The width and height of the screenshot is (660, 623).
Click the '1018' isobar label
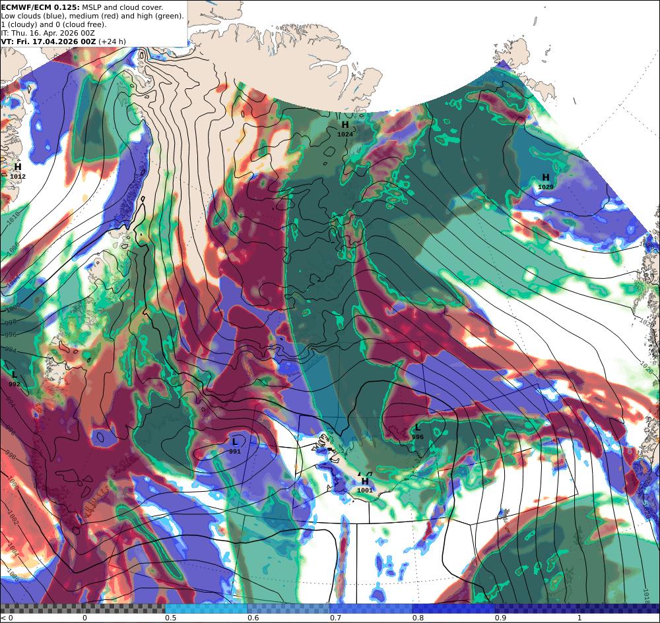point(648,595)
